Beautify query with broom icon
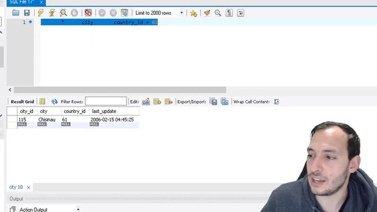Screen dimensions: 377x212 click(x=207, y=13)
